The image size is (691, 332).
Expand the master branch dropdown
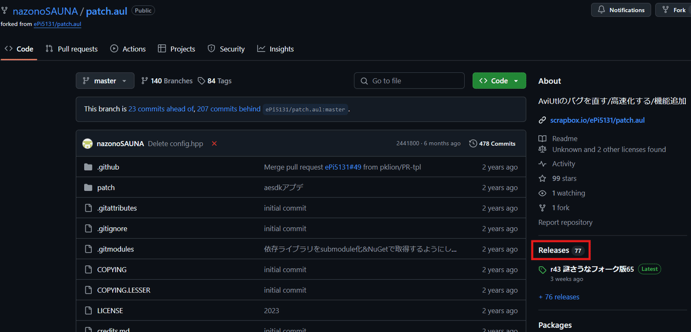pos(105,81)
